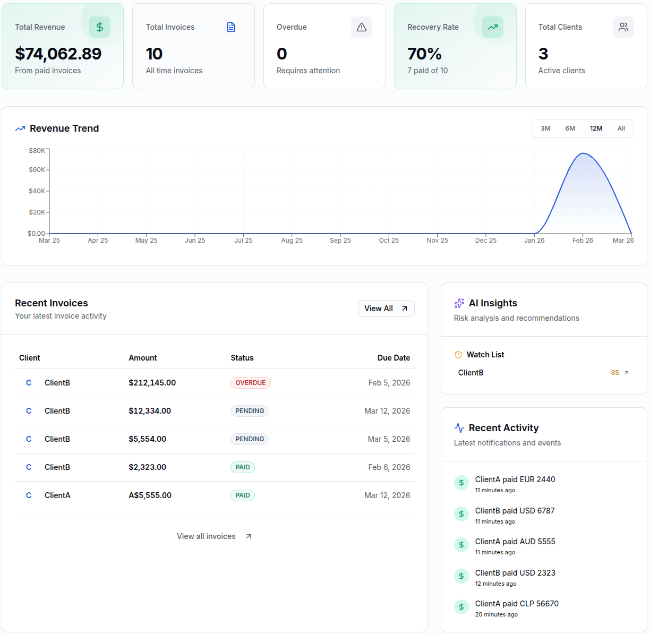
Task: Click the Revenue Trend chart line icon
Action: pos(20,128)
